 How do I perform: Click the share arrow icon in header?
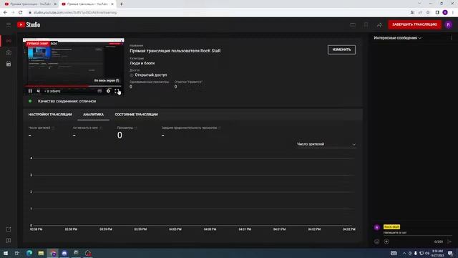click(379, 25)
